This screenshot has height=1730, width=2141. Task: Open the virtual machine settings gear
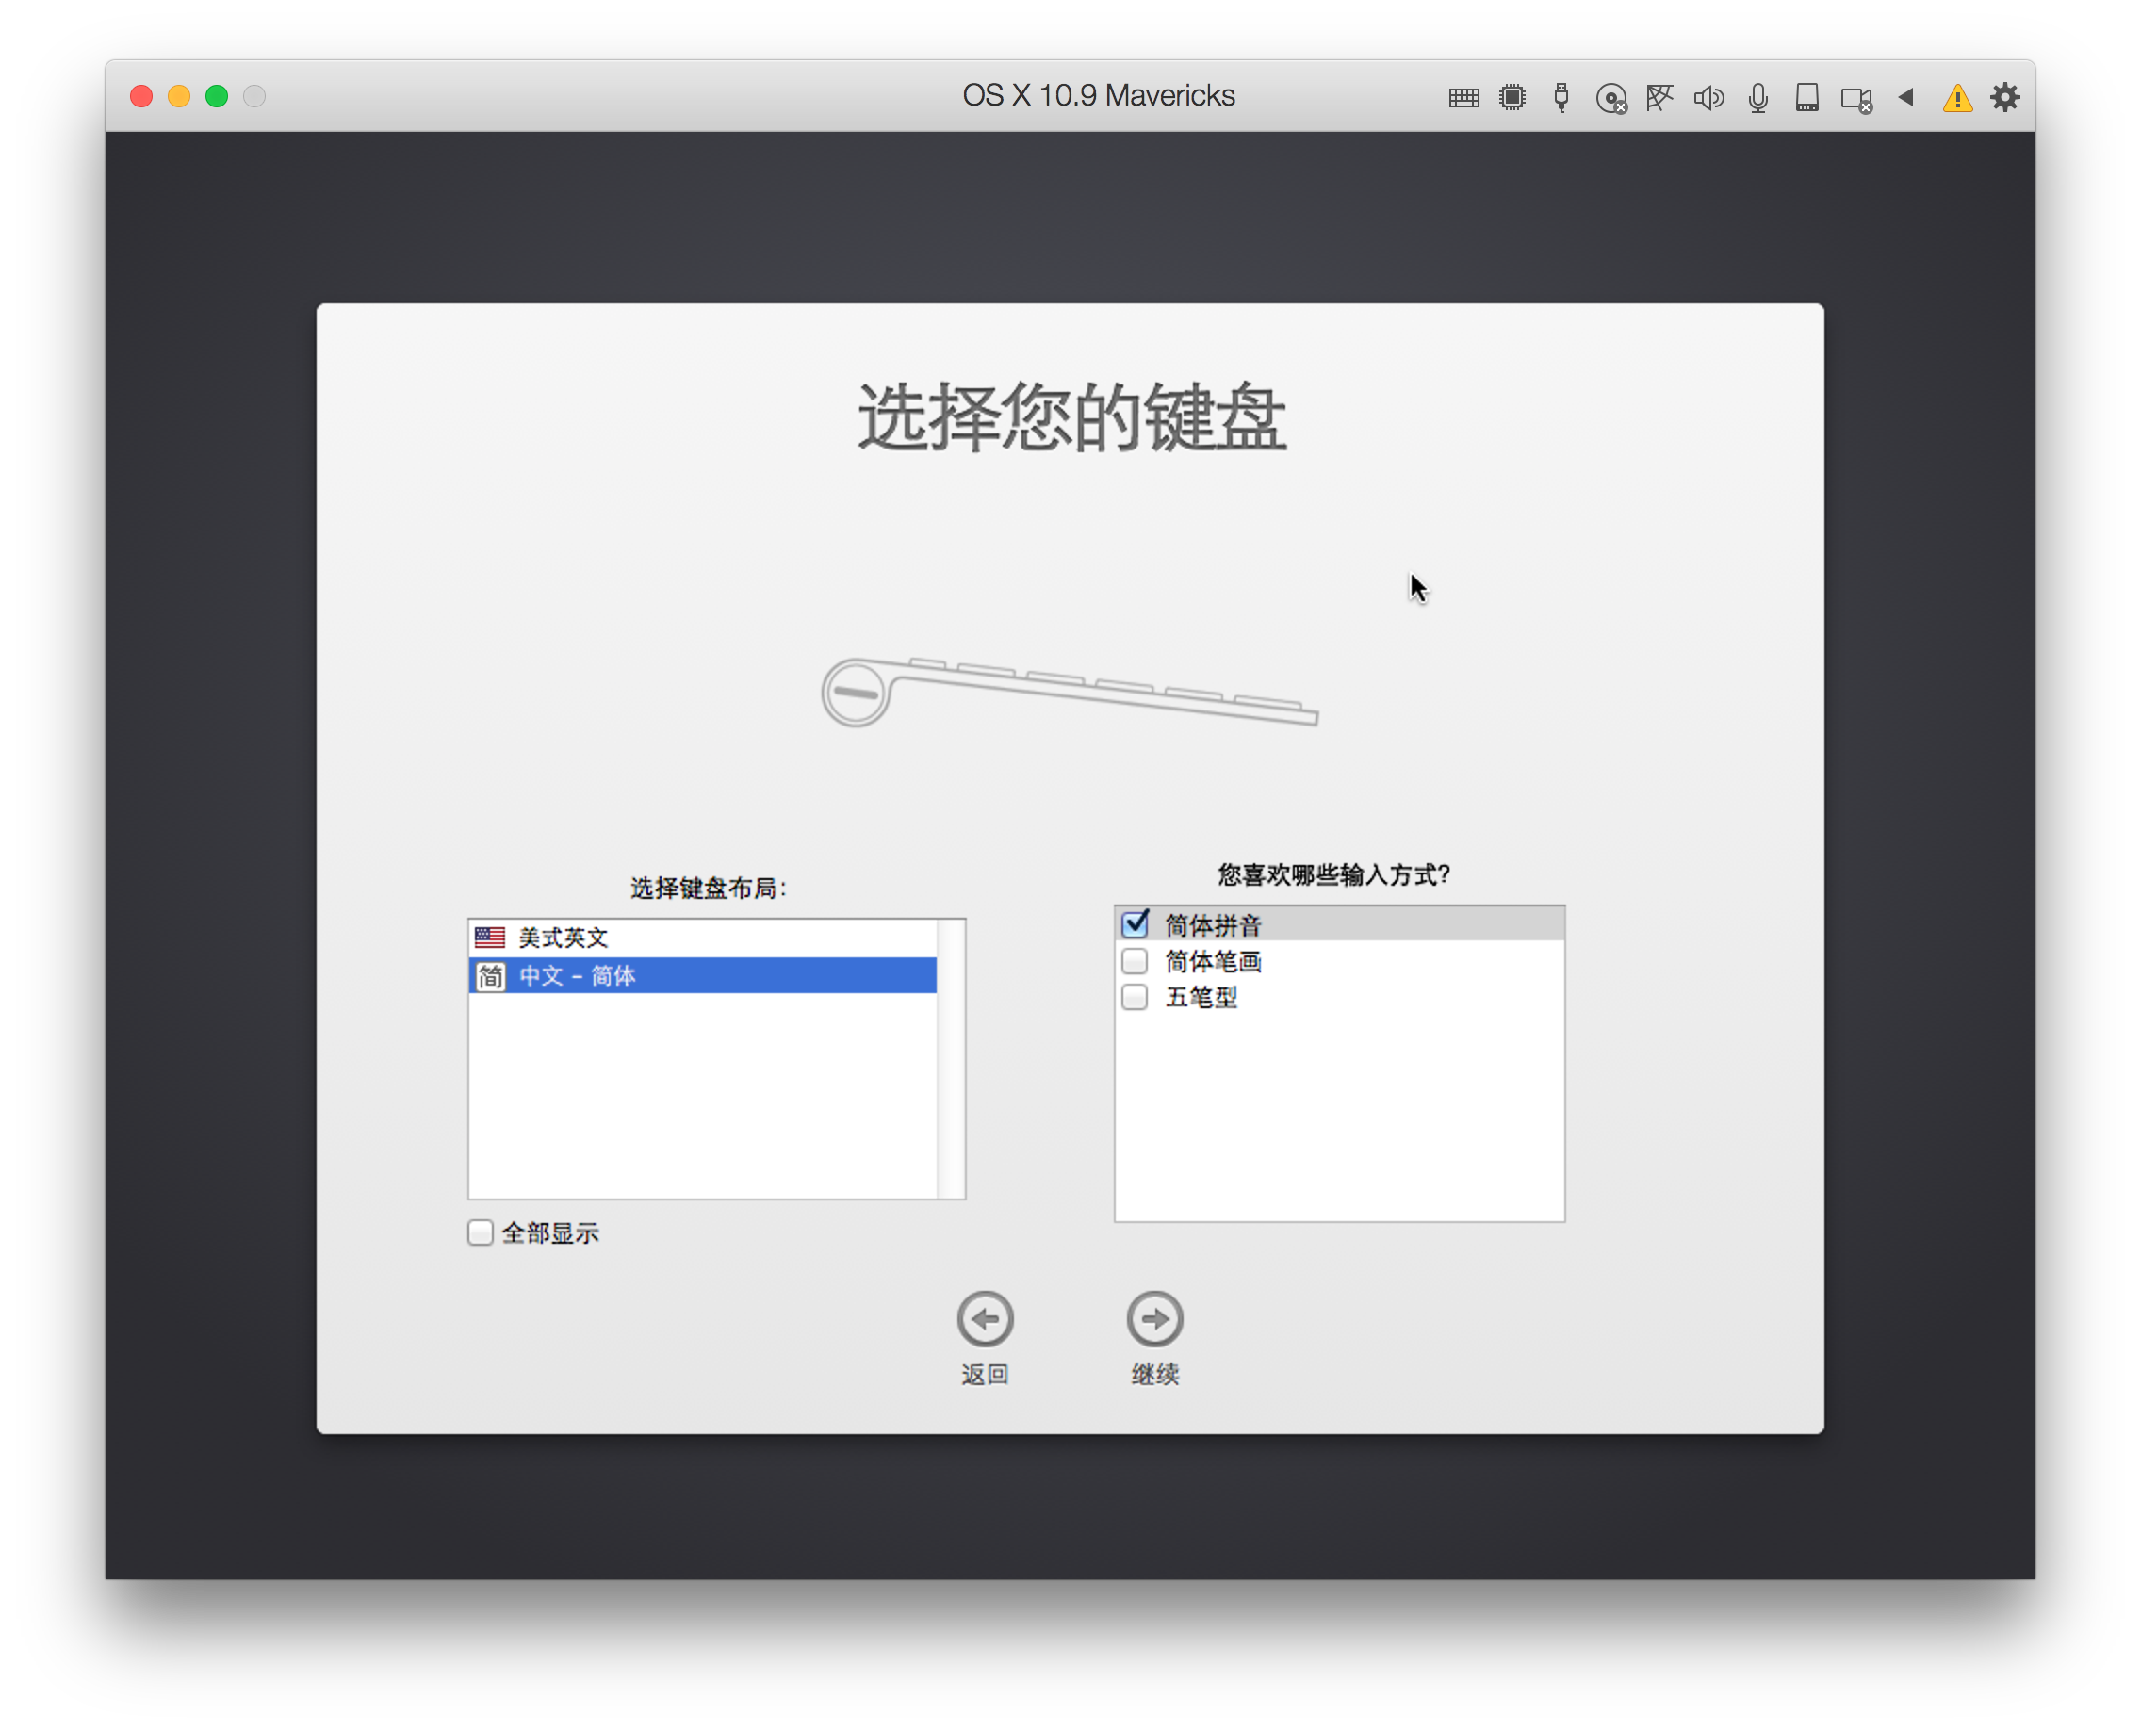pos(2004,97)
